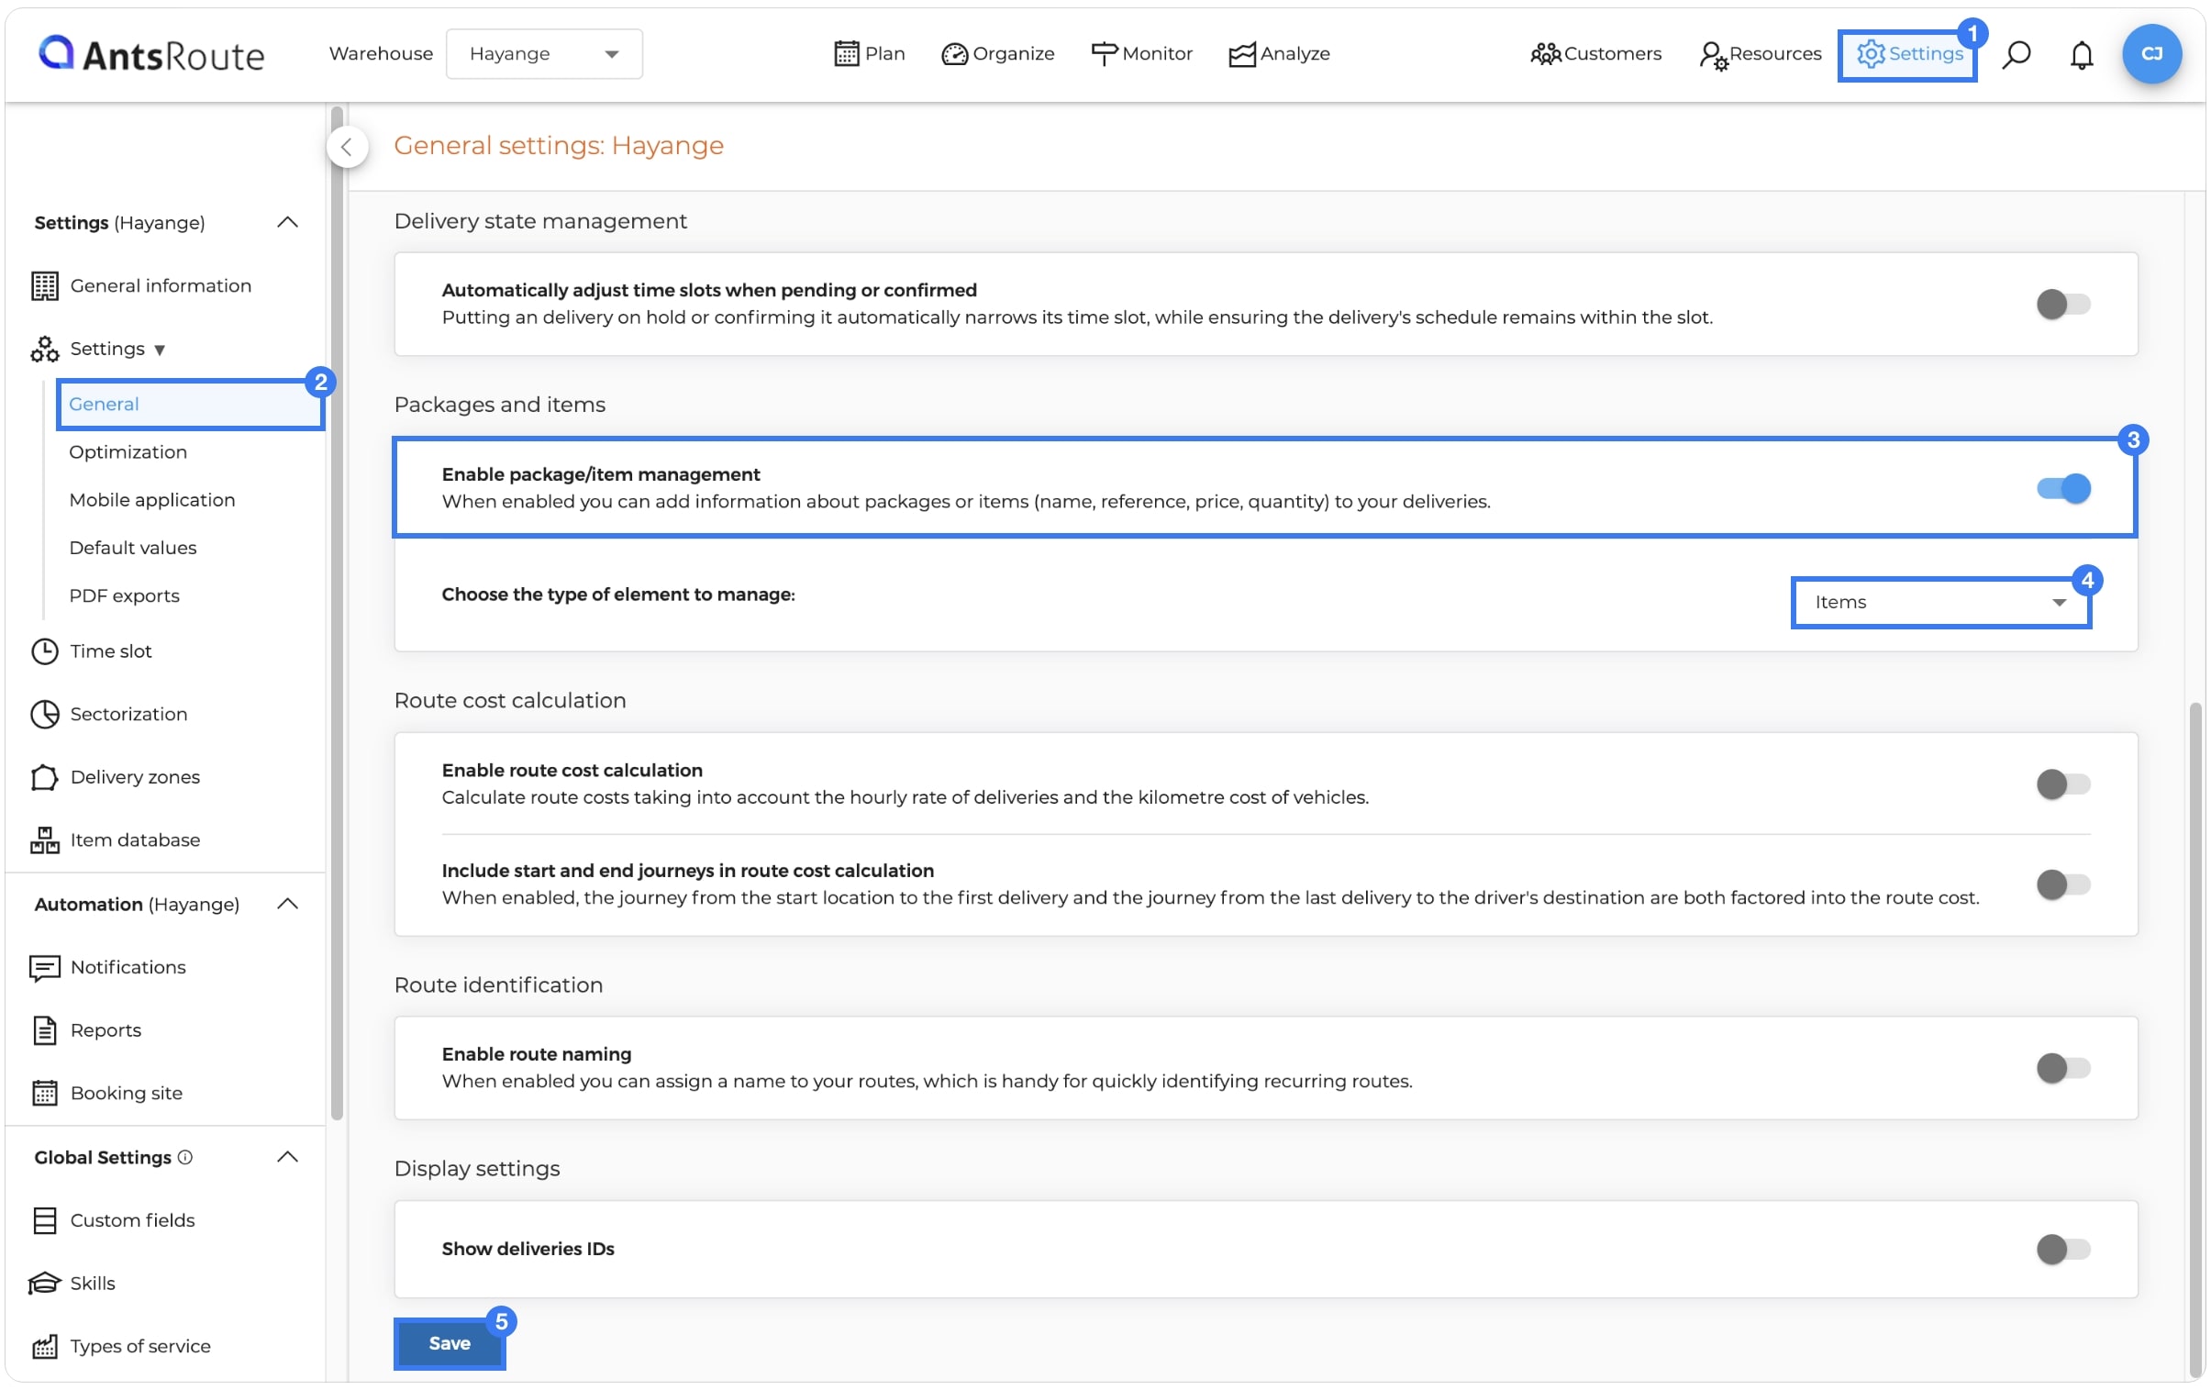Viewport: 2211px width, 1390px height.
Task: Click the Item database boxes icon
Action: tap(44, 840)
